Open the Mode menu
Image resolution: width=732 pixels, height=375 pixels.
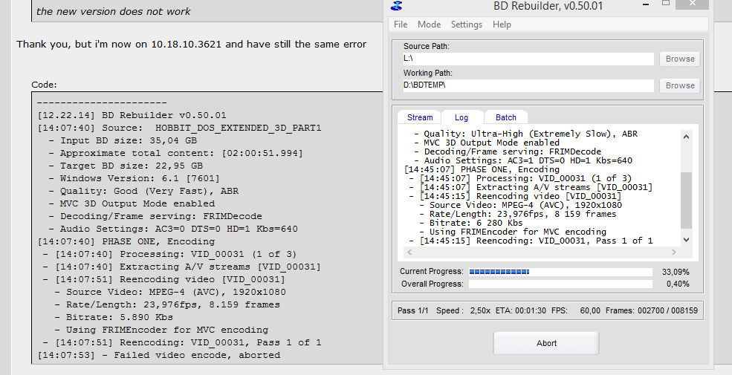point(429,25)
